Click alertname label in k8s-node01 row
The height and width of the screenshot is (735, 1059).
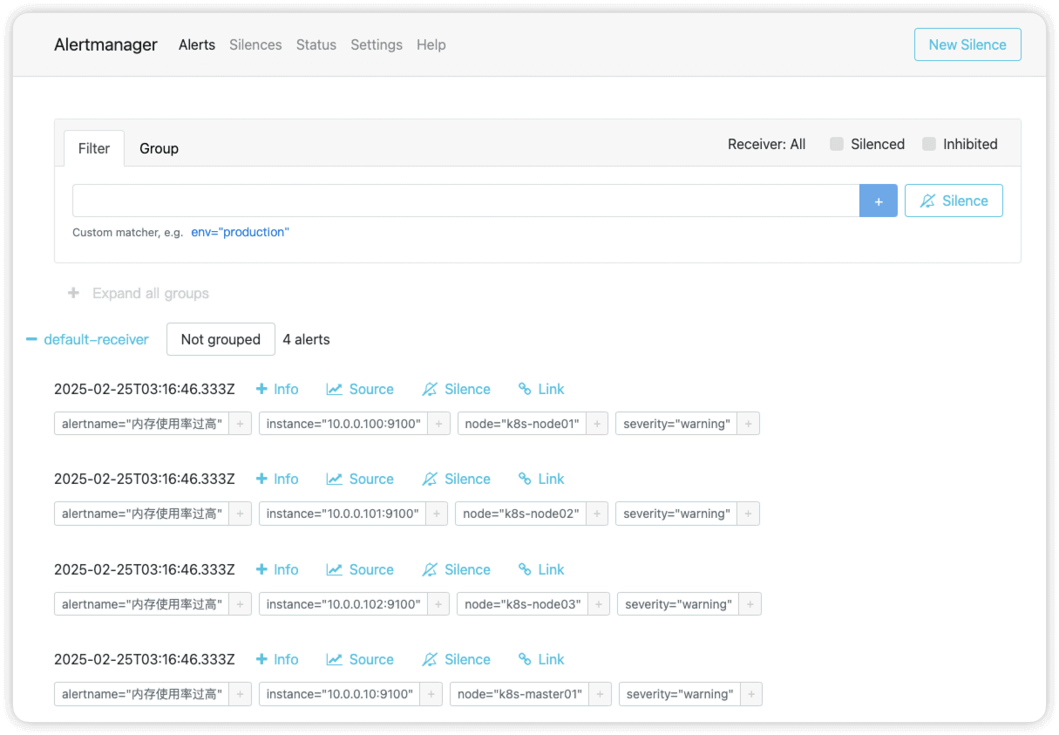point(142,424)
